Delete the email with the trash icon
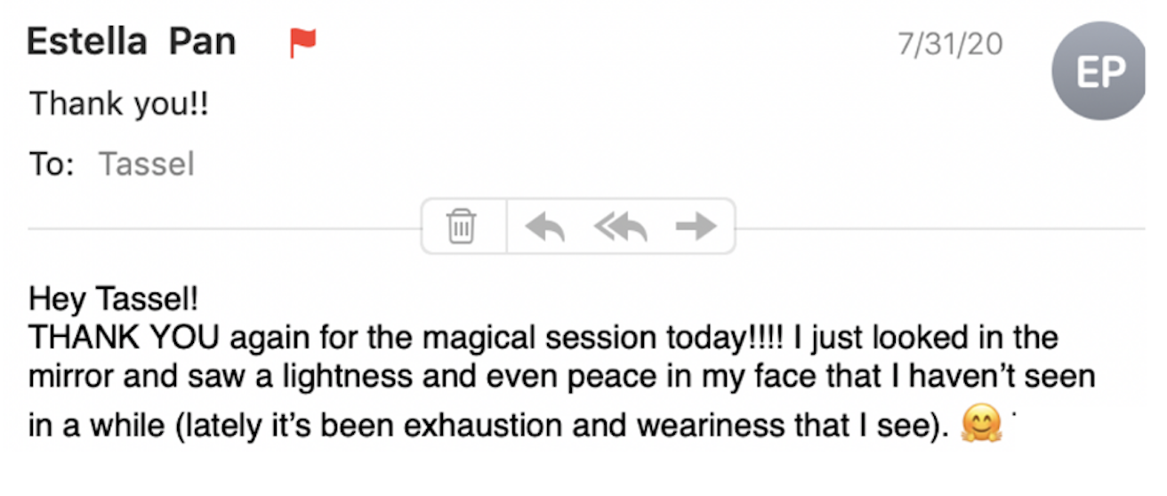 coord(461,227)
